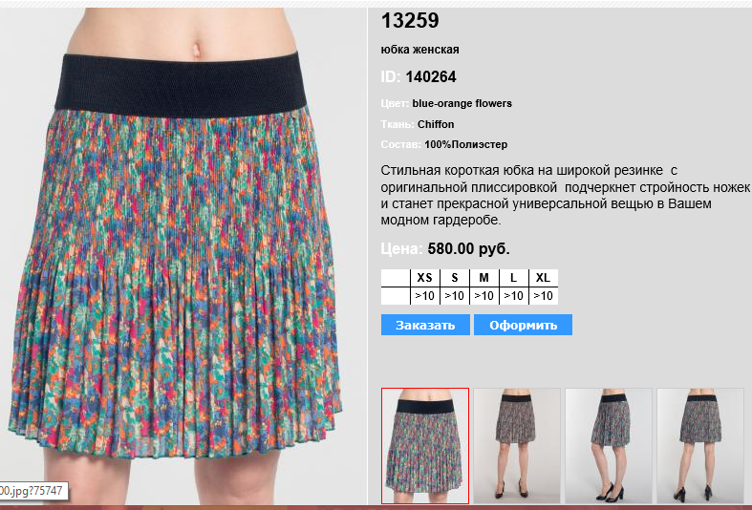Screen dimensions: 752x510
Task: Click the product number 13259 heading
Action: coord(410,21)
